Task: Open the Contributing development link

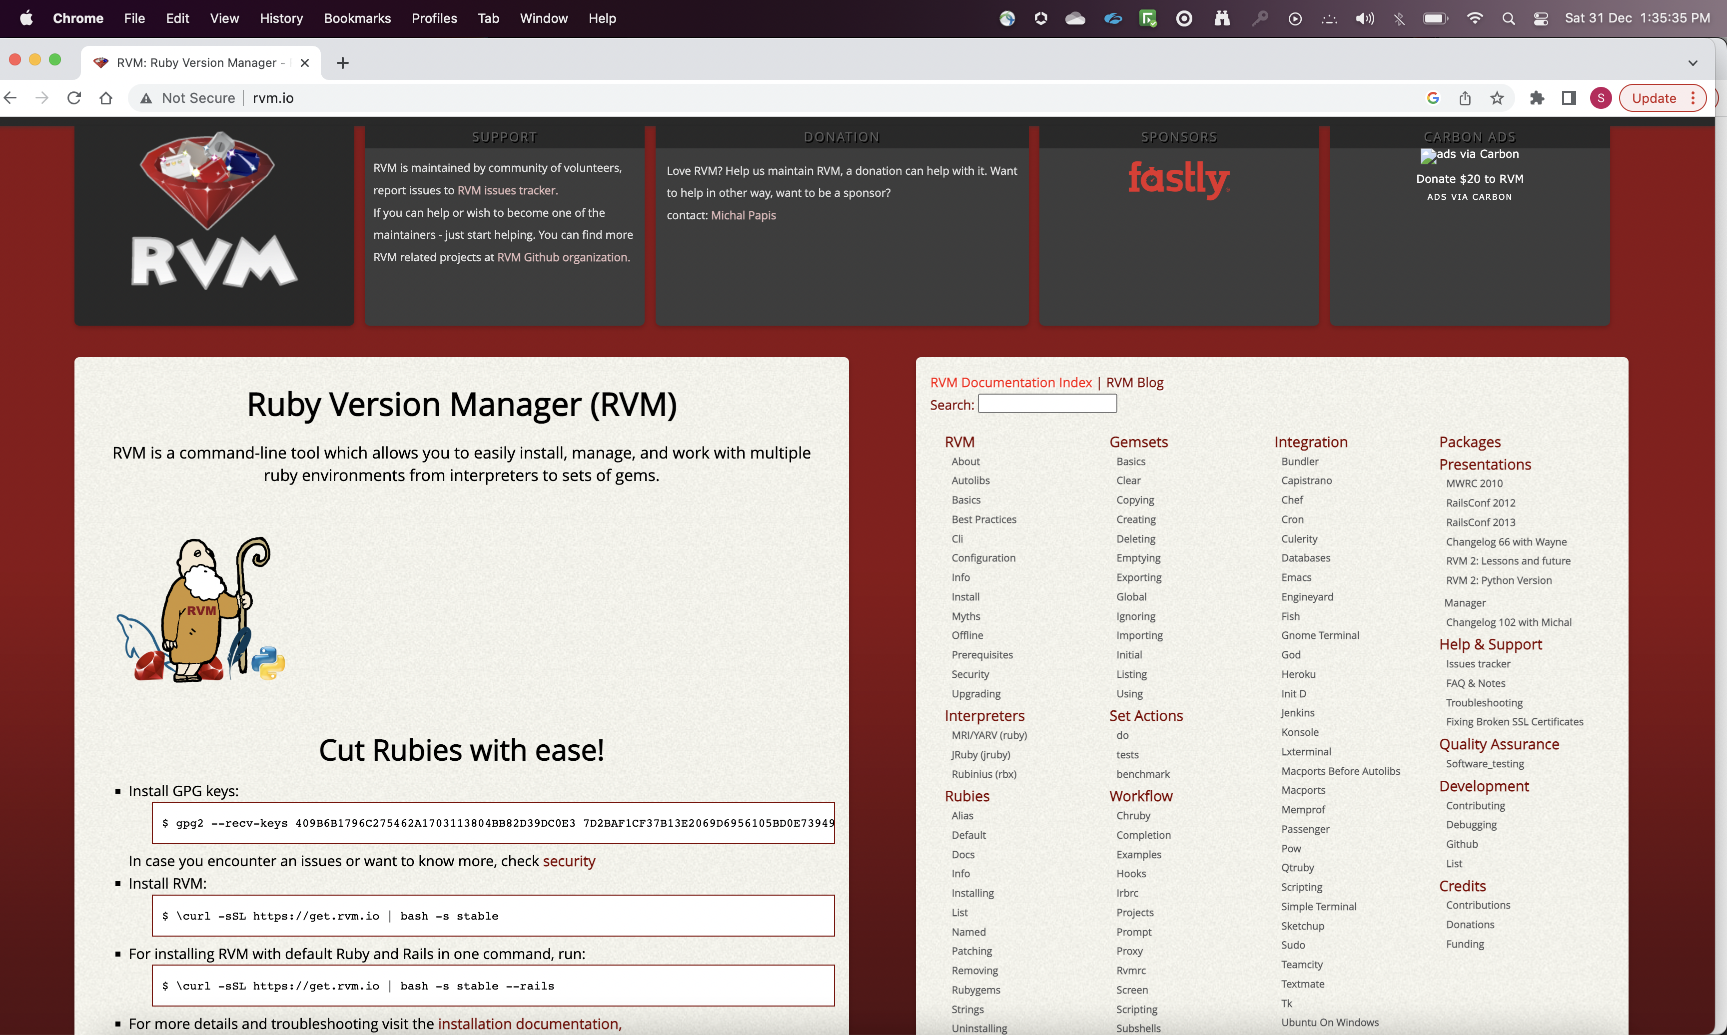Action: (x=1475, y=806)
